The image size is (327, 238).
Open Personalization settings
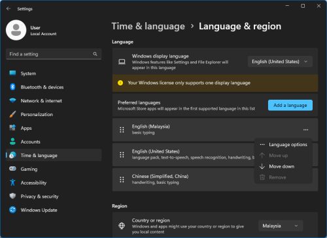(x=54, y=115)
